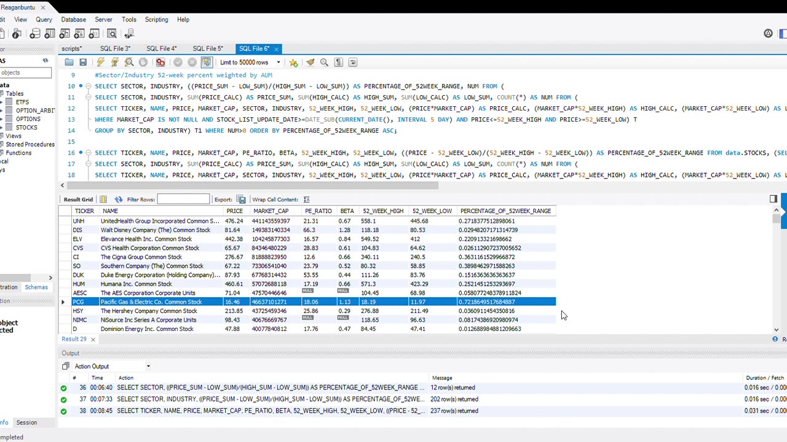Select the Schemas tab in the navigator
This screenshot has height=442, width=787.
(x=36, y=287)
